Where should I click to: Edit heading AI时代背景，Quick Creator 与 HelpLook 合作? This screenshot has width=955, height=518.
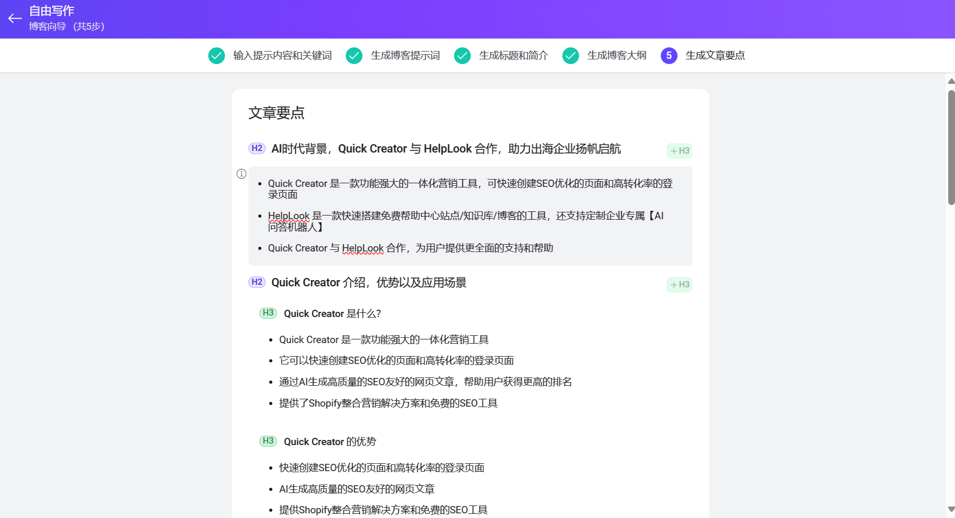446,149
